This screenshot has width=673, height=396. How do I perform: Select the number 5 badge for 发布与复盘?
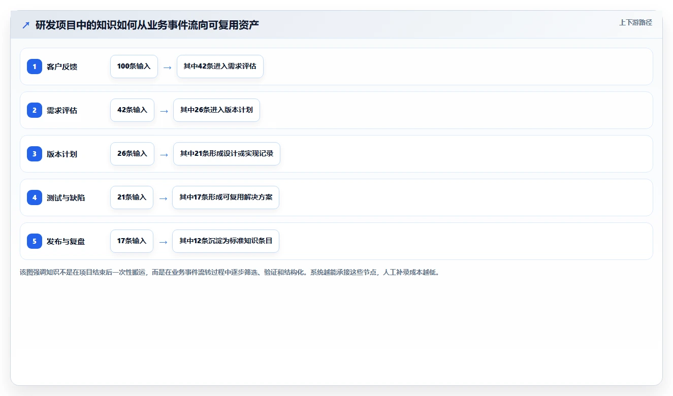pyautogui.click(x=35, y=241)
